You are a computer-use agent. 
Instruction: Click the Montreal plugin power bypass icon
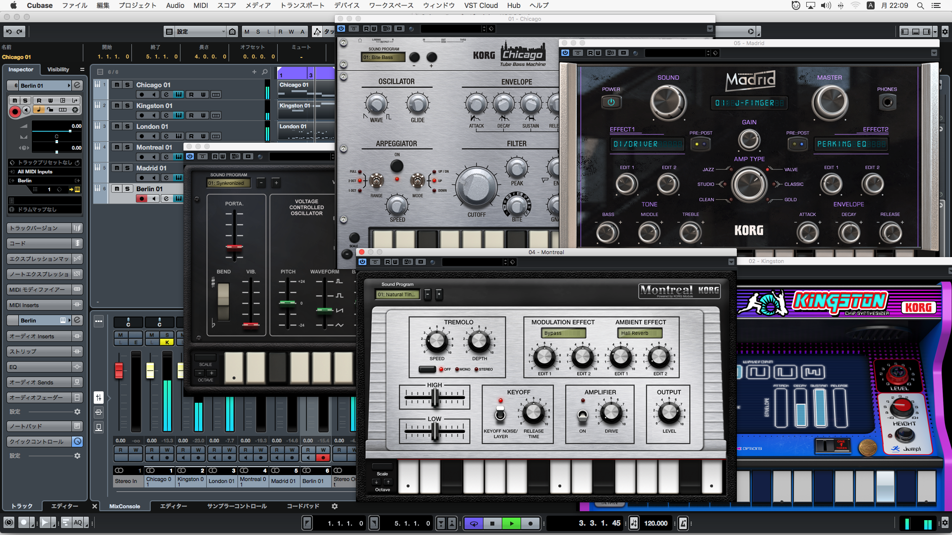pyautogui.click(x=362, y=262)
